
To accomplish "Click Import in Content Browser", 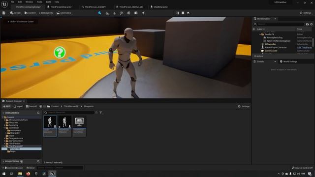I will [x=18, y=106].
